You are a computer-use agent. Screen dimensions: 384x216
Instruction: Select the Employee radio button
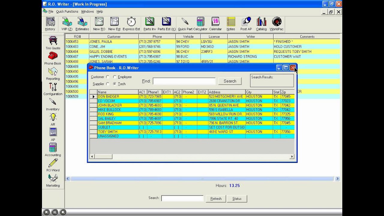pos(115,77)
